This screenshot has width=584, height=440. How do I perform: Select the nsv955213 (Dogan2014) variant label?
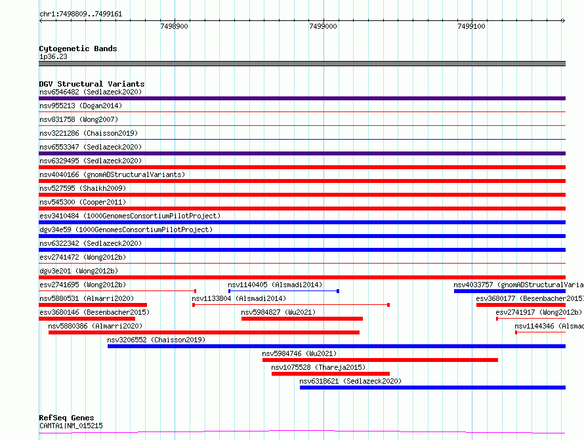pos(81,106)
